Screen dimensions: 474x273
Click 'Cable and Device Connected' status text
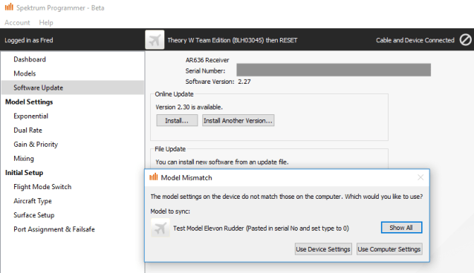tap(415, 40)
